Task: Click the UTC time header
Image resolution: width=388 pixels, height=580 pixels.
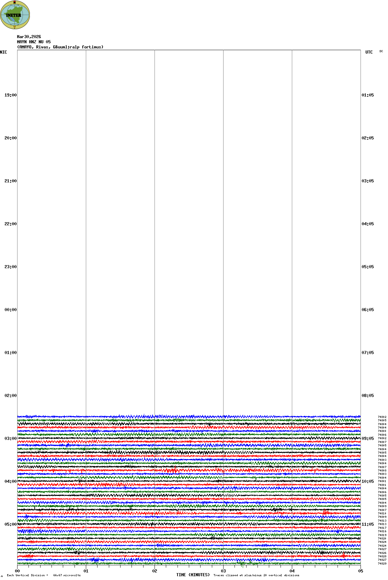Action: click(369, 52)
